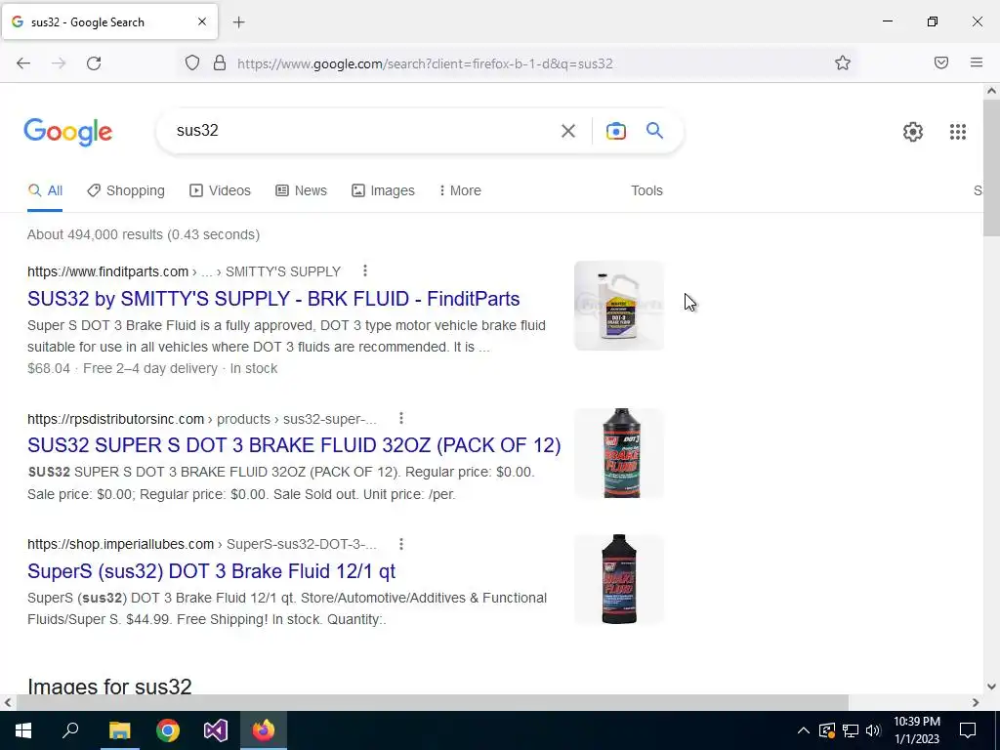This screenshot has height=750, width=1000.
Task: Clear the search box with X
Action: (x=567, y=131)
